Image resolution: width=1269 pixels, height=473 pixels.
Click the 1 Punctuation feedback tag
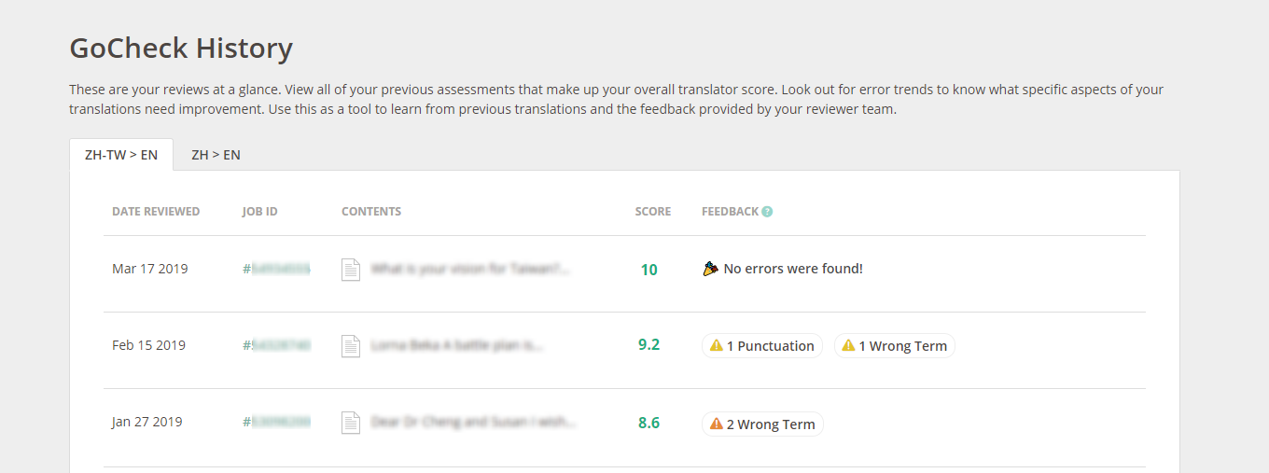tap(762, 346)
